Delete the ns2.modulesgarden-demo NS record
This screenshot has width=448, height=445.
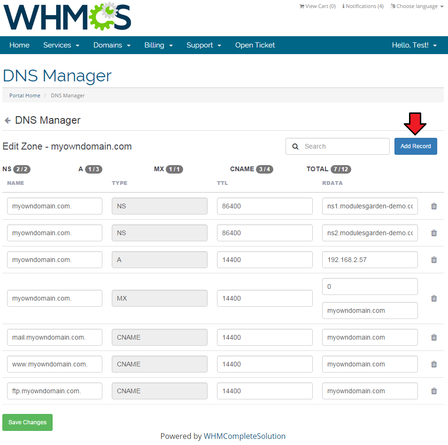434,233
